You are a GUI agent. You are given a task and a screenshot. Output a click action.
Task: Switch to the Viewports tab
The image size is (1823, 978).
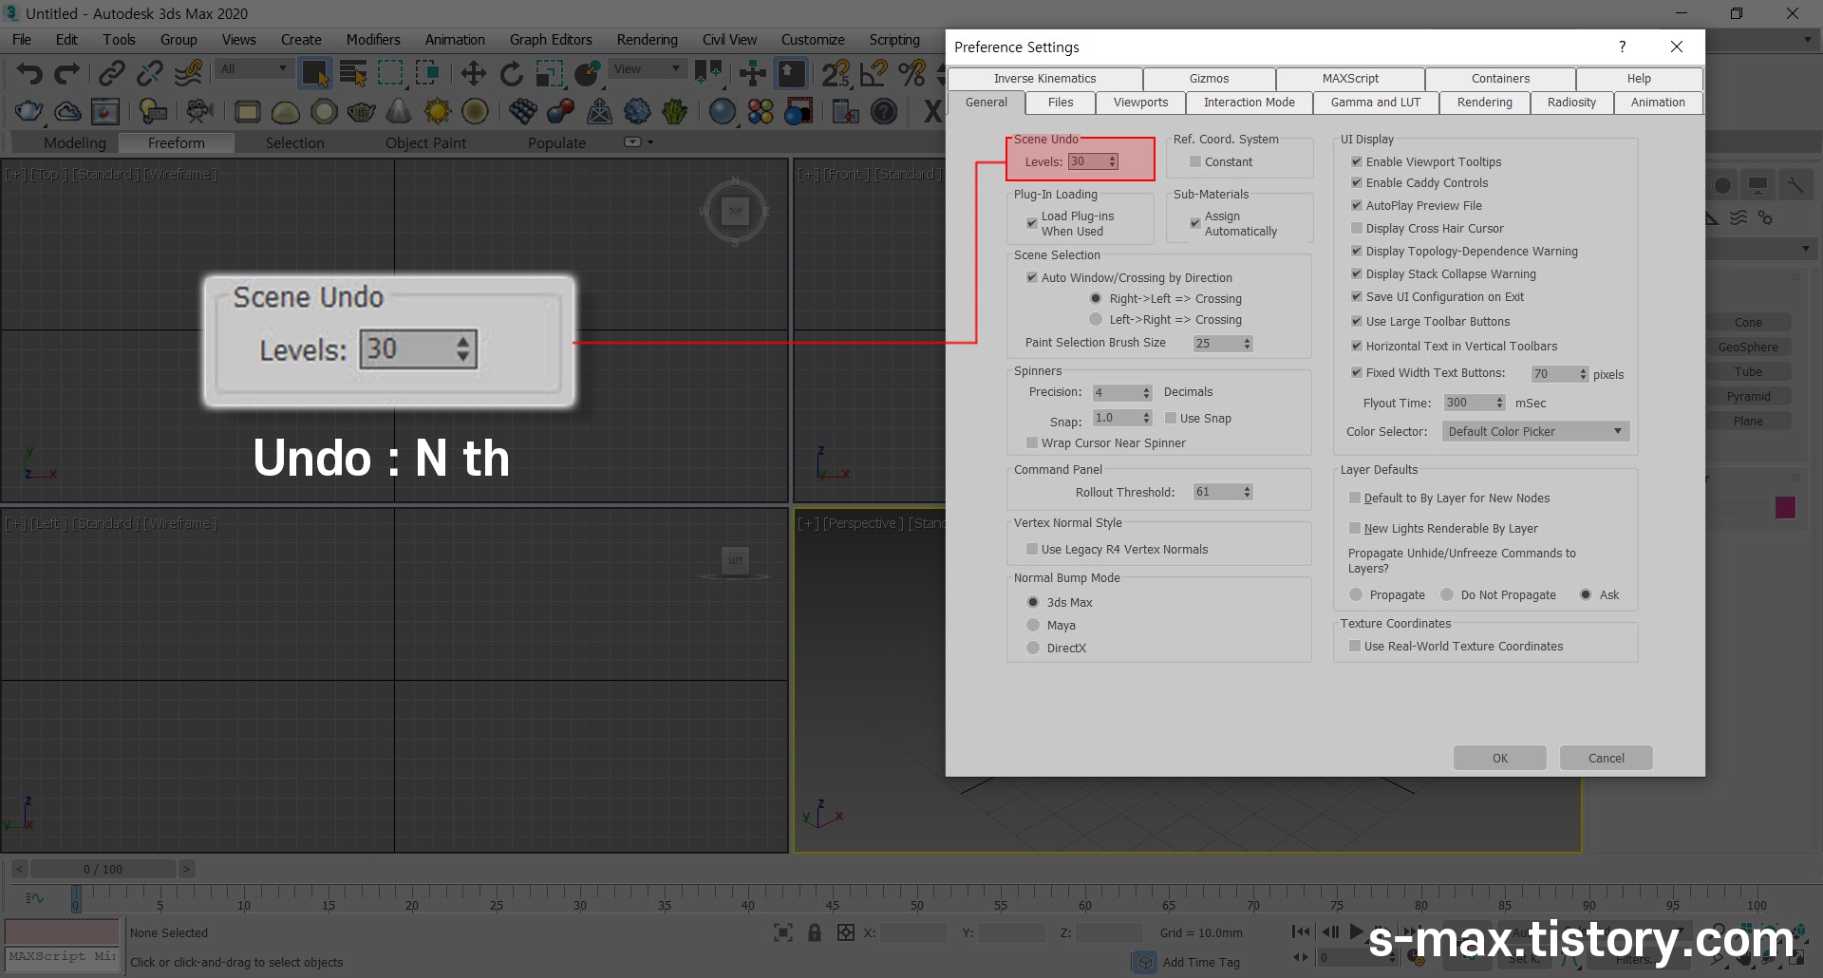pyautogui.click(x=1140, y=103)
